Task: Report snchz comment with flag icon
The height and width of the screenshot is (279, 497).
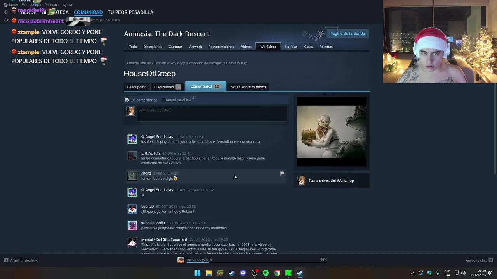Action: [282, 173]
